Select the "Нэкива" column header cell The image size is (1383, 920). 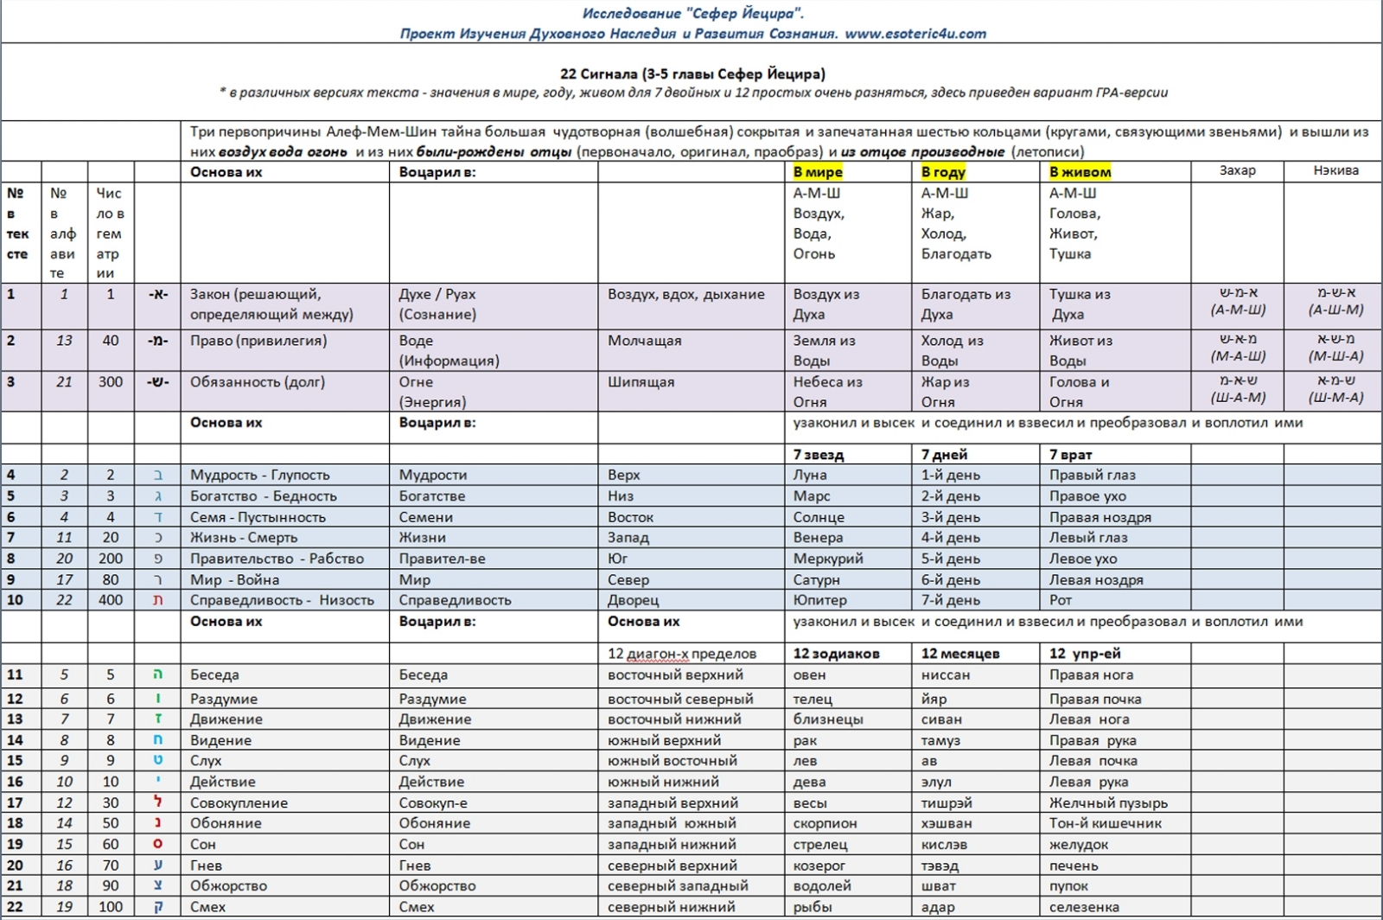[1335, 171]
